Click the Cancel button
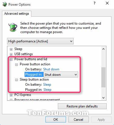This screenshot has height=125, width=114. click(78, 120)
